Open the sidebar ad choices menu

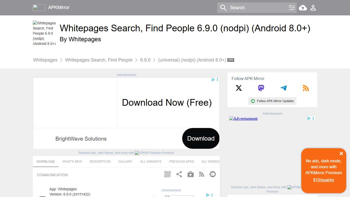click(x=313, y=118)
